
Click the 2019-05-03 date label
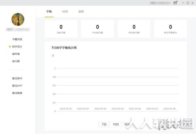(83, 109)
